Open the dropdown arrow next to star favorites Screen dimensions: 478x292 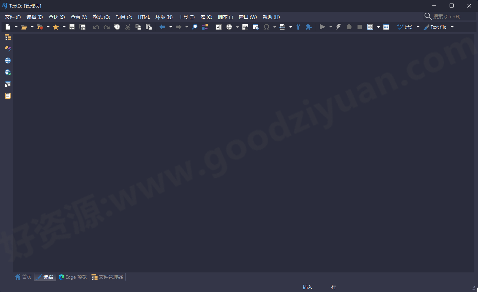click(x=64, y=27)
